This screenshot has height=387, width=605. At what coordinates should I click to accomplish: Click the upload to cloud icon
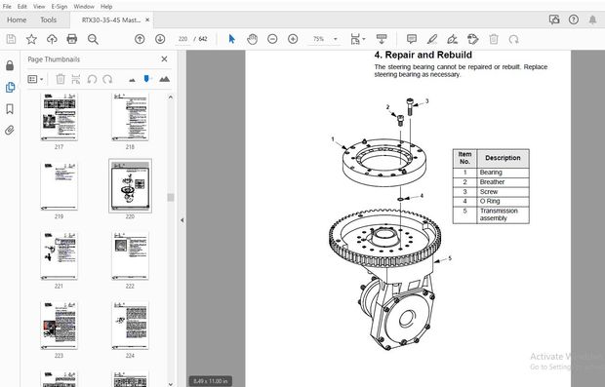[x=52, y=39]
